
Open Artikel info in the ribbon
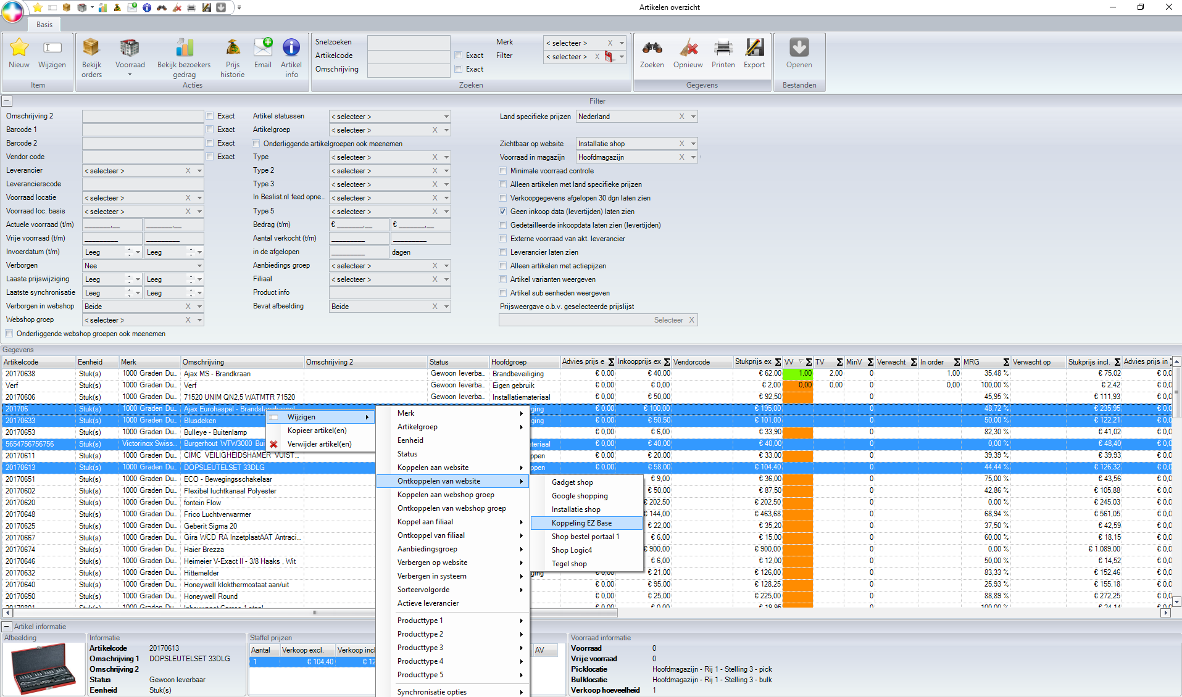click(x=291, y=48)
